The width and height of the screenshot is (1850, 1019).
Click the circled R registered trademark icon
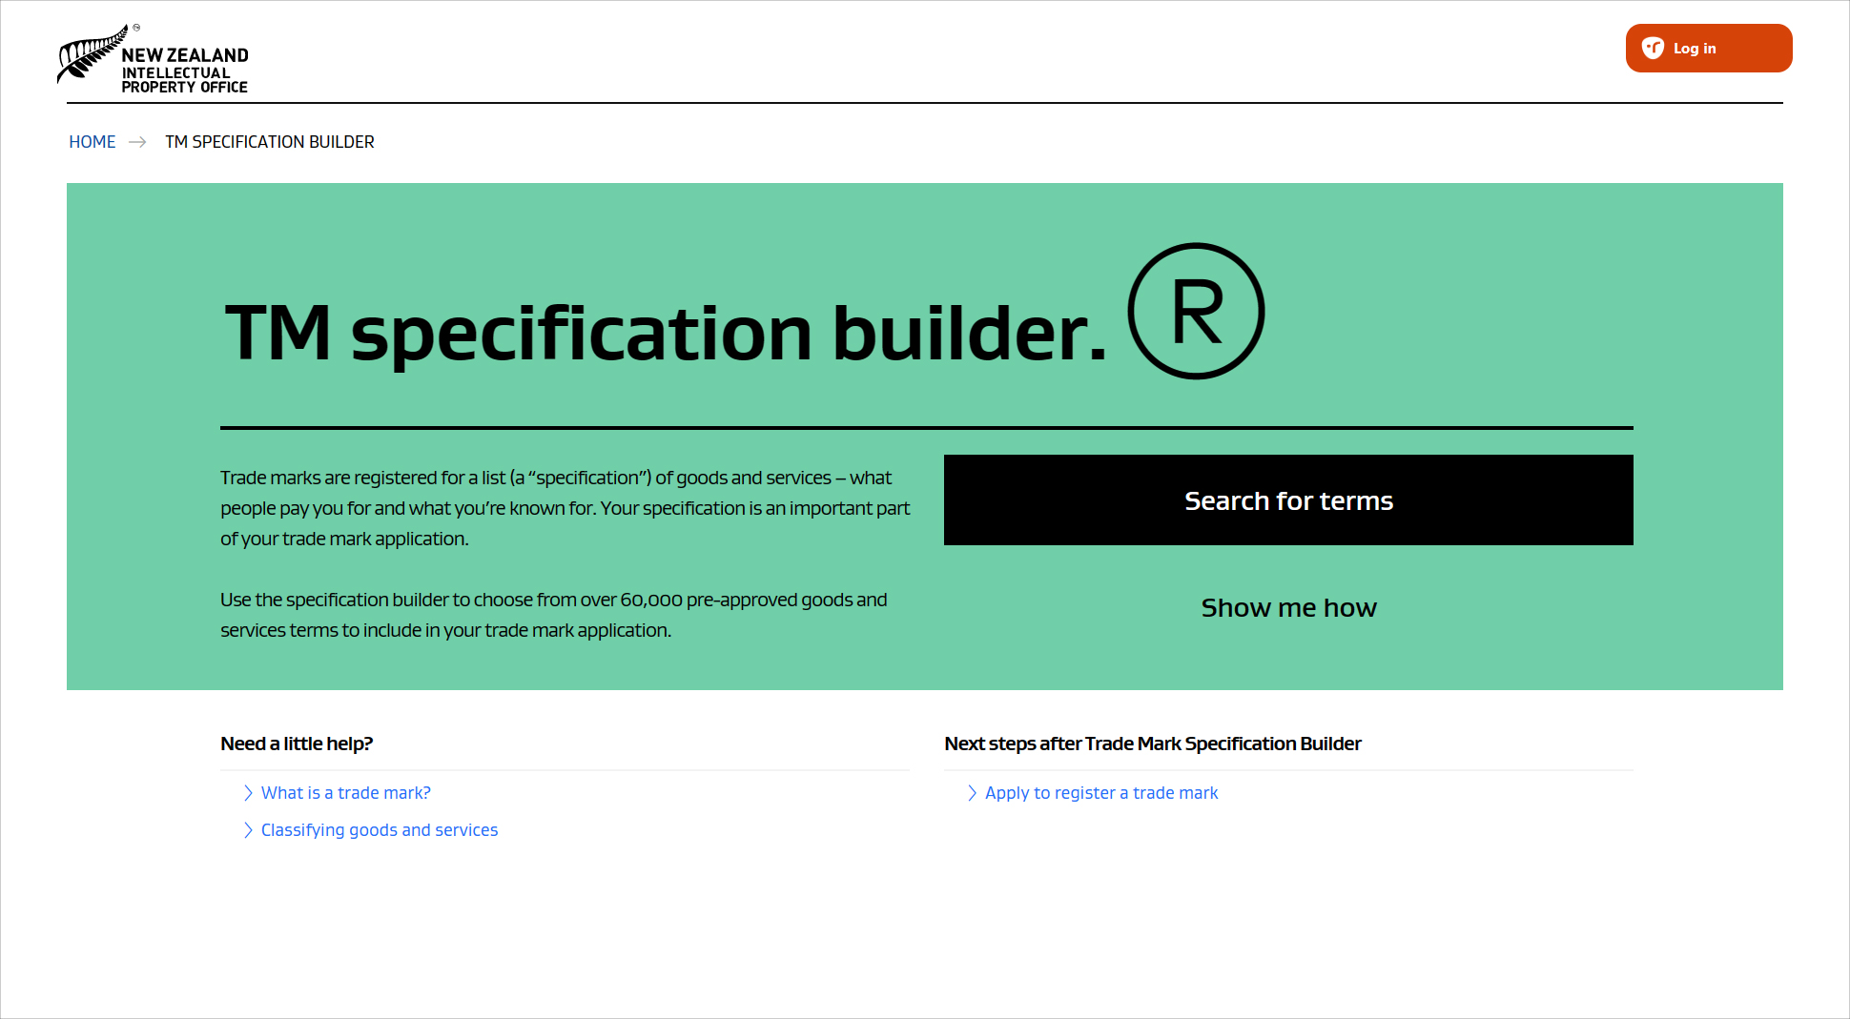click(1196, 312)
